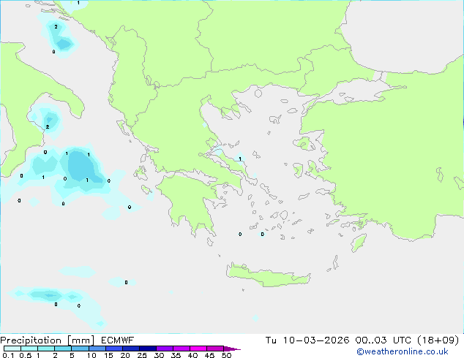
Task: Pick the 10–15 mm blue legend swatch
Action: [97, 349]
